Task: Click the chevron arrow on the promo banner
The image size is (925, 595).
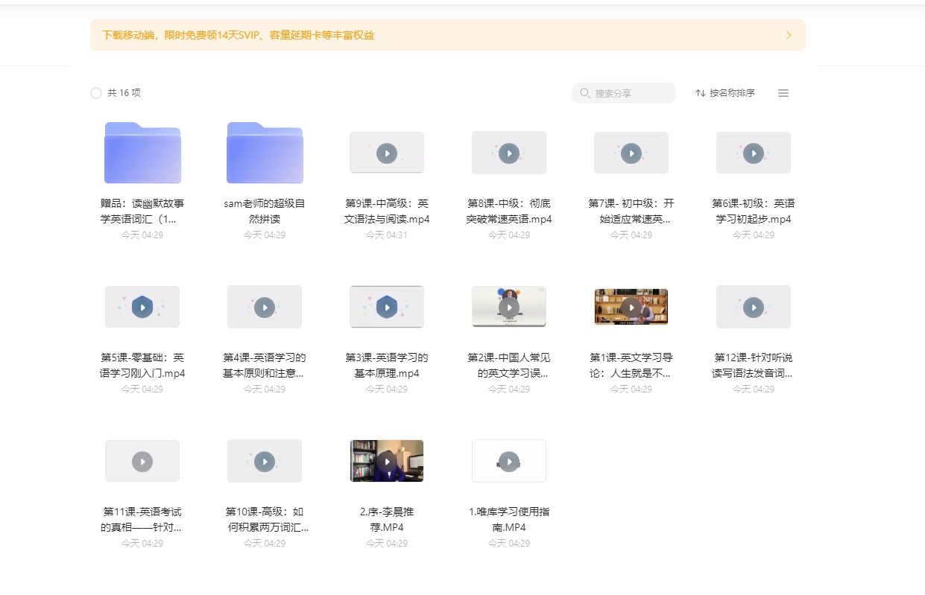Action: [x=789, y=34]
